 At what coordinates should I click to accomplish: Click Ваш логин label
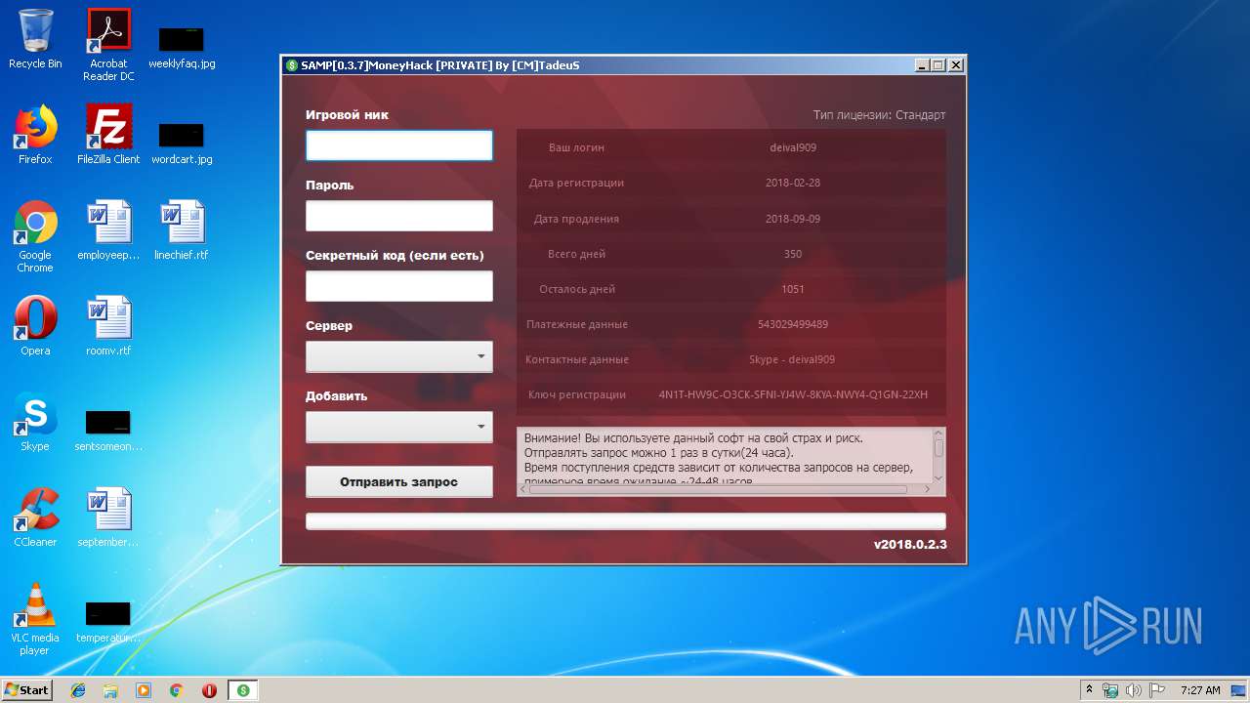(x=576, y=147)
